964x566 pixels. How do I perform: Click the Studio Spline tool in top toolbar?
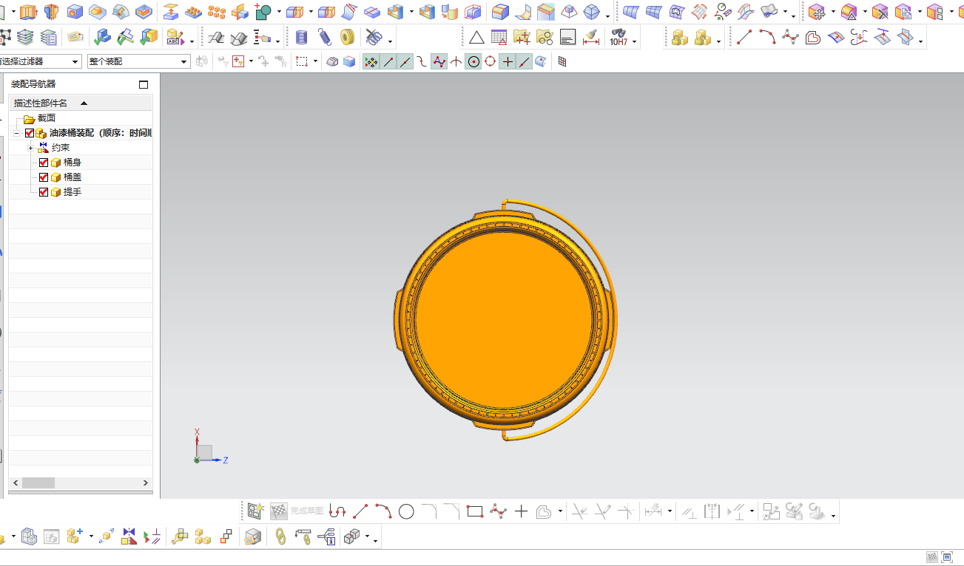point(790,37)
